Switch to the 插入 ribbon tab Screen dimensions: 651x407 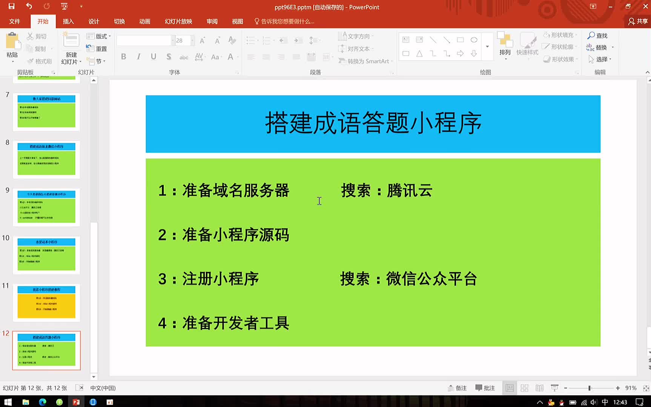[68, 21]
